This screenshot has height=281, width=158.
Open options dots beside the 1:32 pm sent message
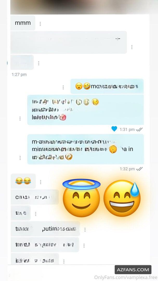coord(20,158)
